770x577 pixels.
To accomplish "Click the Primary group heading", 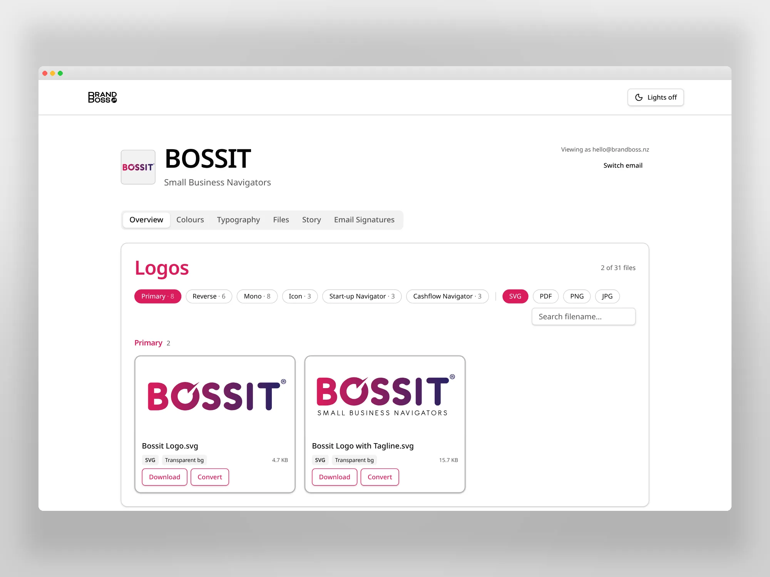I will [x=148, y=343].
